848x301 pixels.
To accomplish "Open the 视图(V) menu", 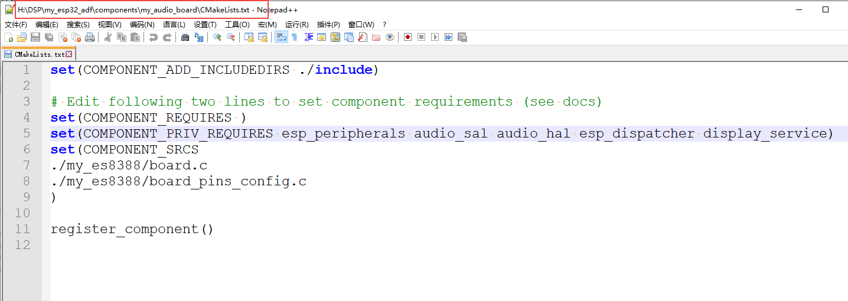I will click(110, 25).
